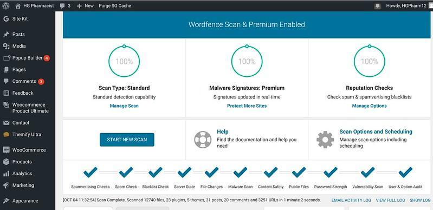Click the Password Strength checkmark
The height and width of the screenshot is (210, 433).
tap(331, 173)
